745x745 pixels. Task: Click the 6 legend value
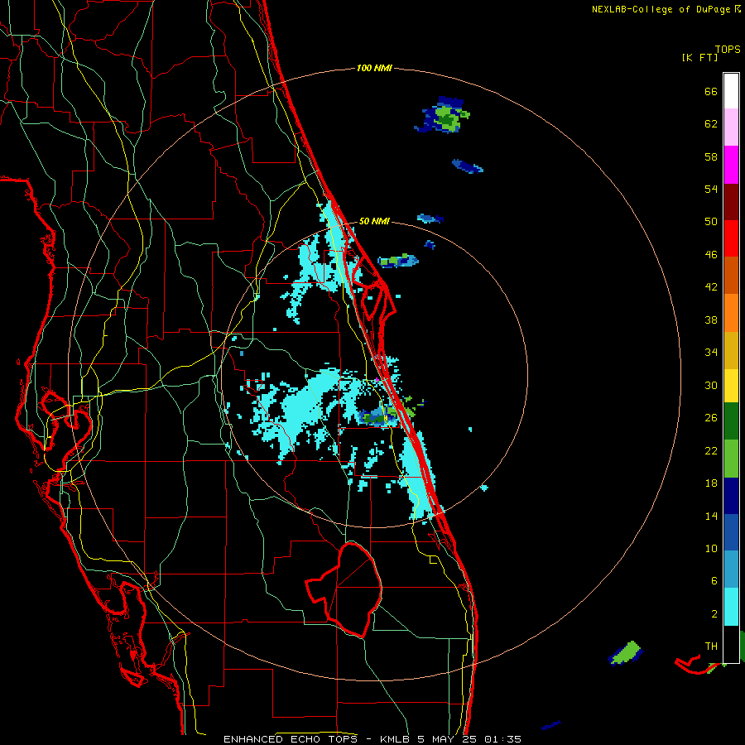(714, 581)
